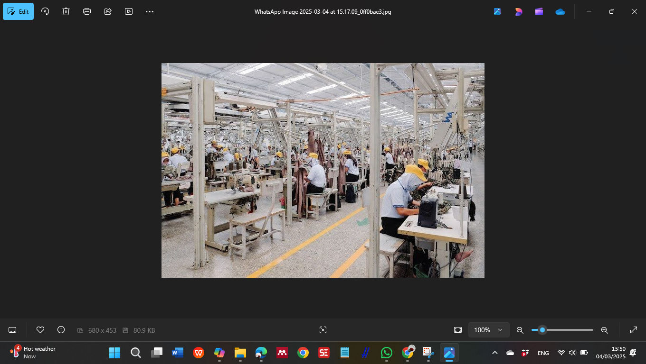Print the current image

tap(87, 11)
